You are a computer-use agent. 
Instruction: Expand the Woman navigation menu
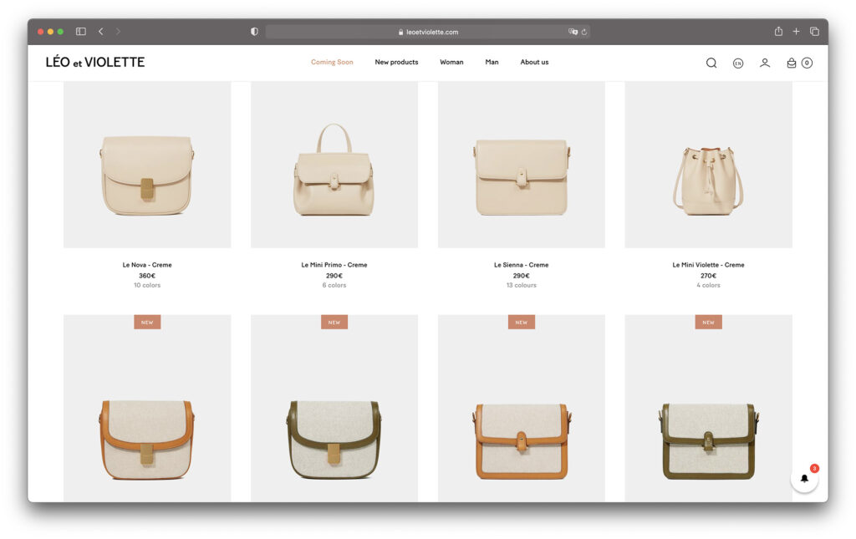[451, 62]
